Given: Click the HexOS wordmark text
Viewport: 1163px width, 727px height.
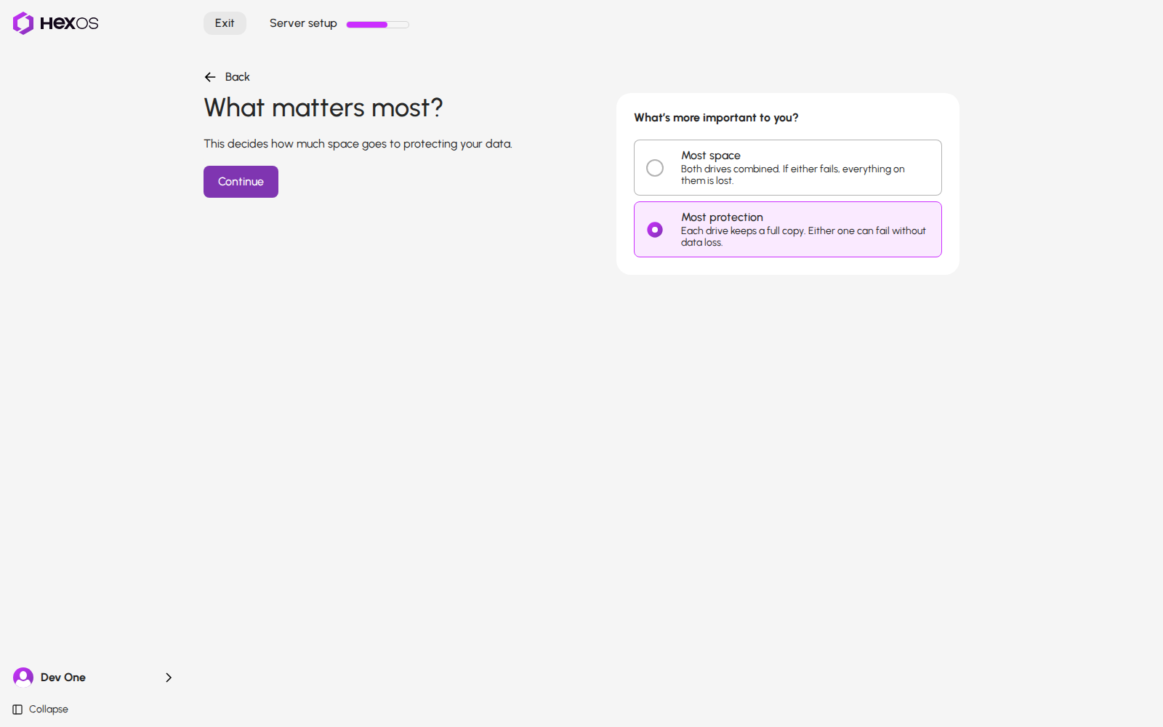Looking at the screenshot, I should pos(69,23).
